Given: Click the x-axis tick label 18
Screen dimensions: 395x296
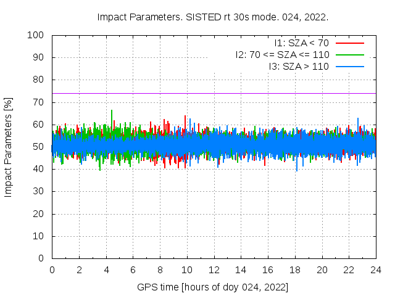Looking at the screenshot, I should 295,269.
